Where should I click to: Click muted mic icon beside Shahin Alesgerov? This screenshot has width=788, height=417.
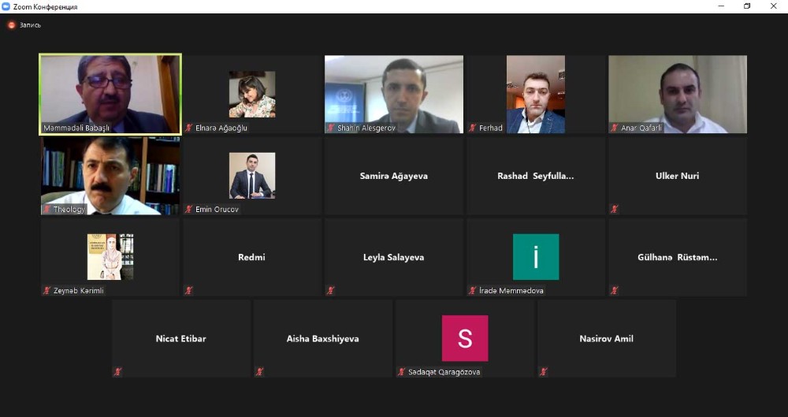(x=330, y=128)
